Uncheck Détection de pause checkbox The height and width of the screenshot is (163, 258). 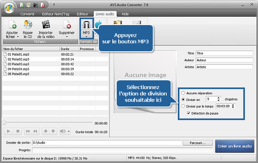[189, 113]
